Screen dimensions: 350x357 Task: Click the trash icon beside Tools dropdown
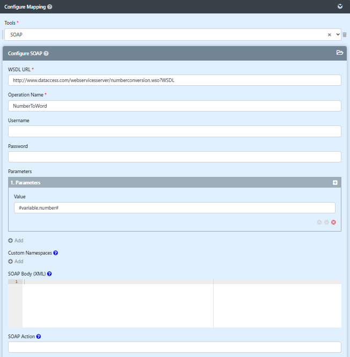point(345,35)
